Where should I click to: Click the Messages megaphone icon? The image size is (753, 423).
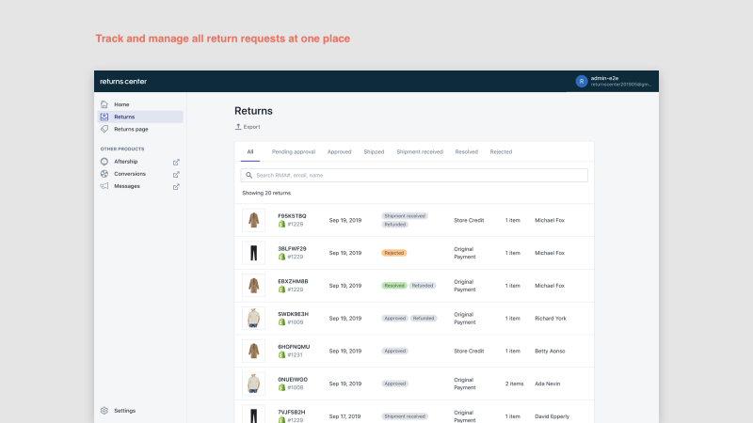pyautogui.click(x=104, y=186)
